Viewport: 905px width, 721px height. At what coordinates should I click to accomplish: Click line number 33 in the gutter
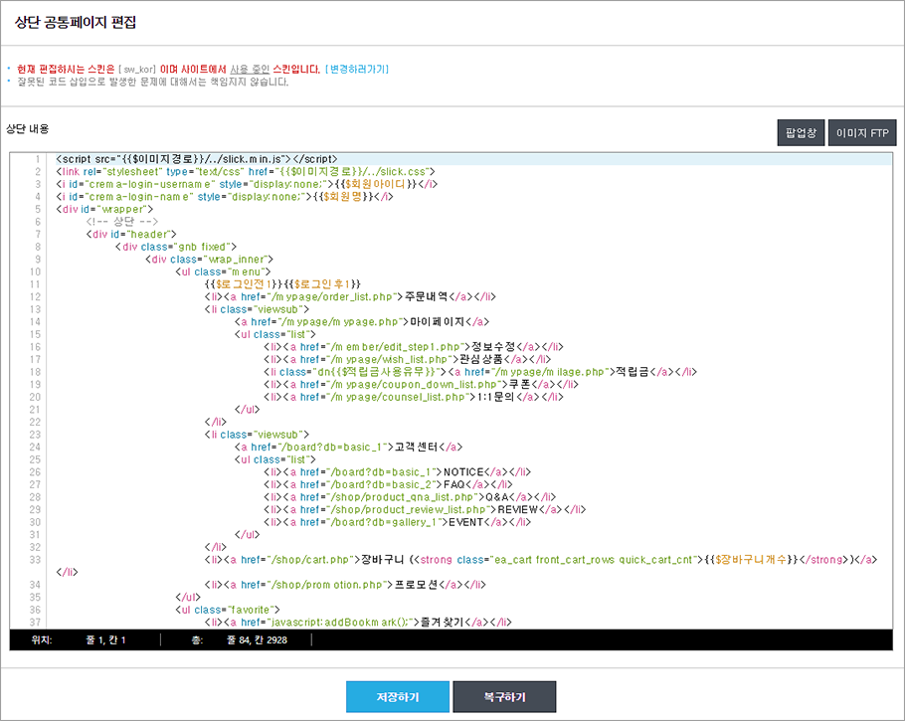point(35,561)
